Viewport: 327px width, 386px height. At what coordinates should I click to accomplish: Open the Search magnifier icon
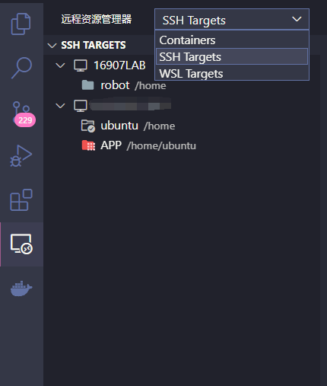pos(21,68)
